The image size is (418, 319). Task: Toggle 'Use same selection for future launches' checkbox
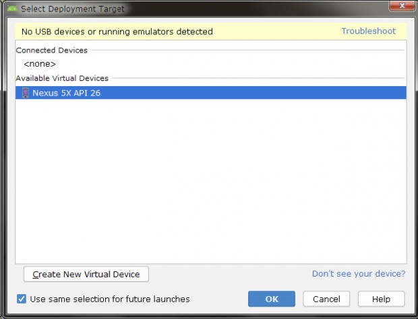22,299
